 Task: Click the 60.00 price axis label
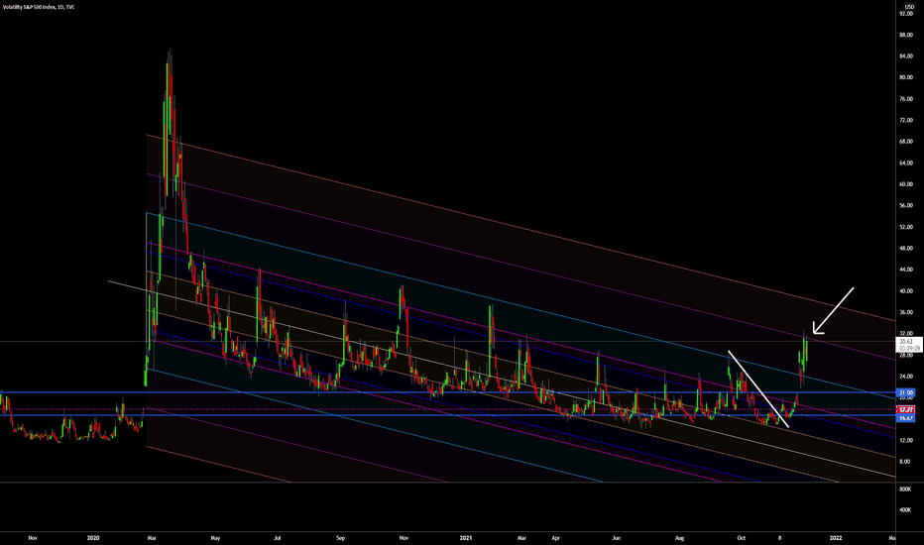(906, 184)
